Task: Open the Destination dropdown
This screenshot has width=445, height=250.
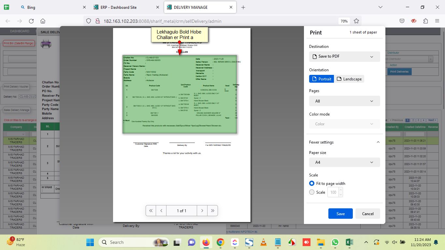Action: pos(344,57)
